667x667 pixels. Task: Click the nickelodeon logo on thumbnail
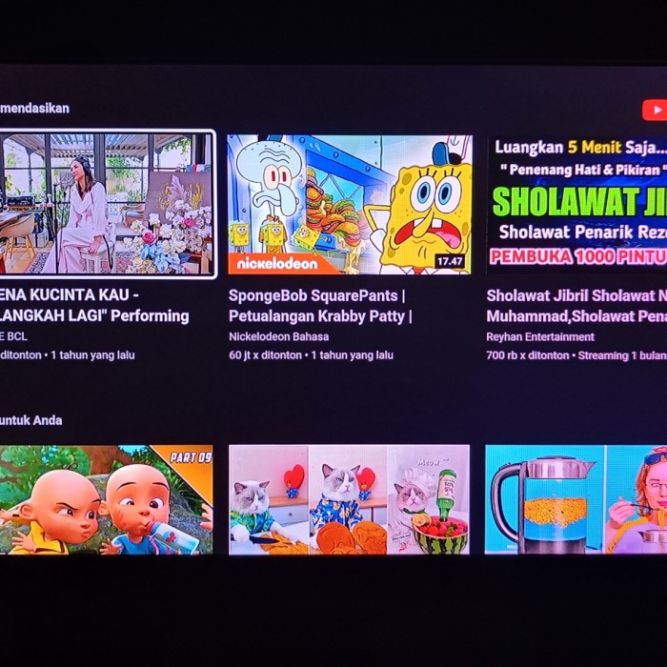pos(277,264)
